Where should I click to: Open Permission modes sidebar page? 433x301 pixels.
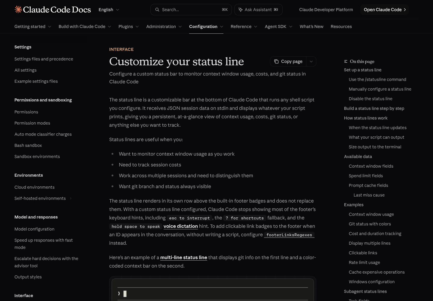[x=32, y=123]
